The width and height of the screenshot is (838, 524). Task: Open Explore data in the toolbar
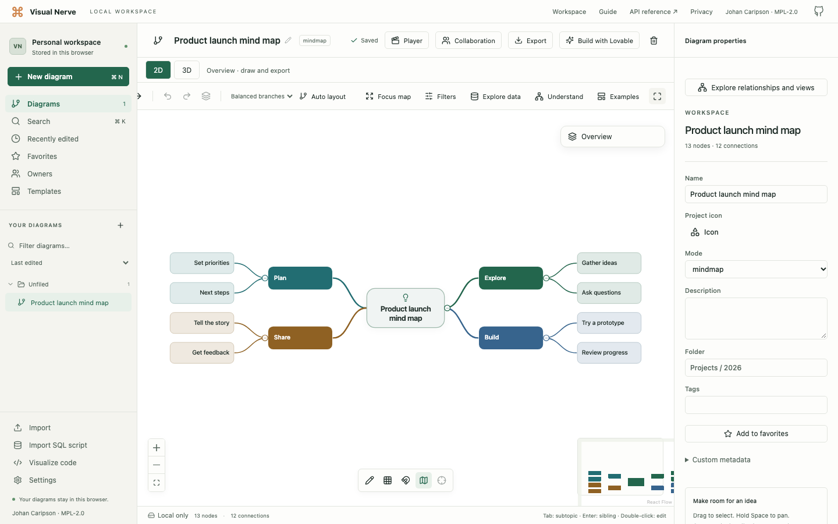pos(496,97)
